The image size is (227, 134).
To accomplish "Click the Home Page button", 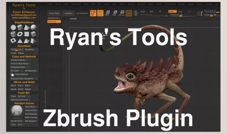I will (54, 13).
